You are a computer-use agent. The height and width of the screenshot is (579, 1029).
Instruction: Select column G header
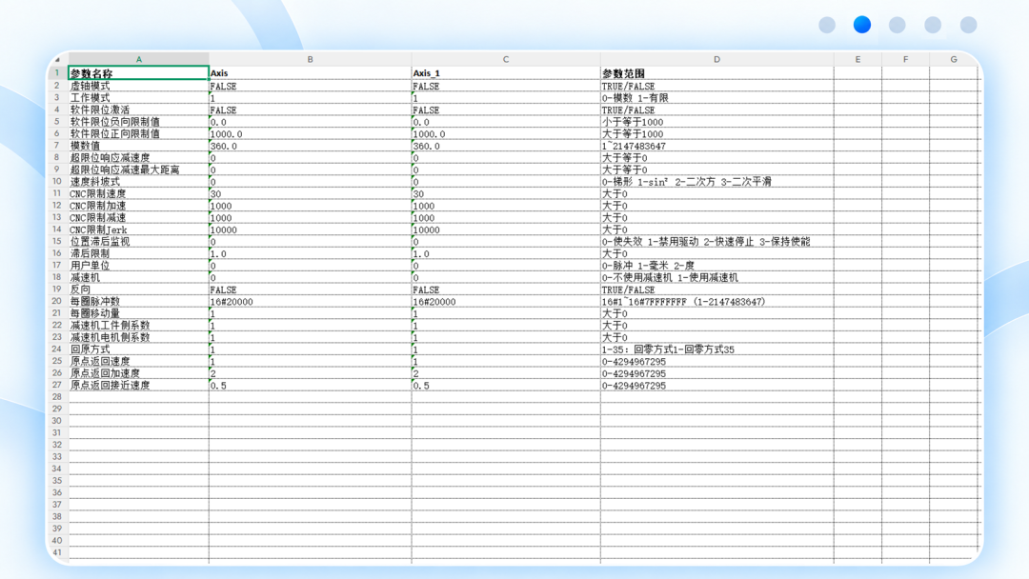click(x=954, y=59)
